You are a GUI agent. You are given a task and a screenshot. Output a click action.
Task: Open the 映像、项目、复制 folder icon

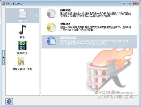coord(21,61)
